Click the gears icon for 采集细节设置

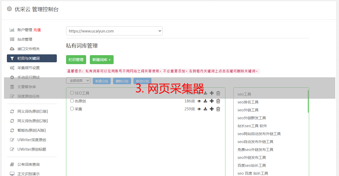coord(12,68)
